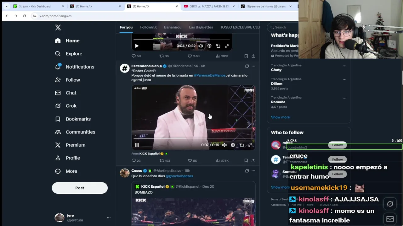Click Grok icon on Es tendencia post
This screenshot has width=403, height=226.
point(247,66)
